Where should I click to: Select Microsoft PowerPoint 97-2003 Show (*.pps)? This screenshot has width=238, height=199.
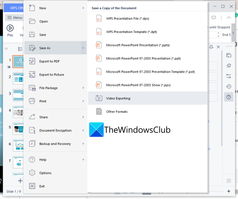[x=148, y=85]
